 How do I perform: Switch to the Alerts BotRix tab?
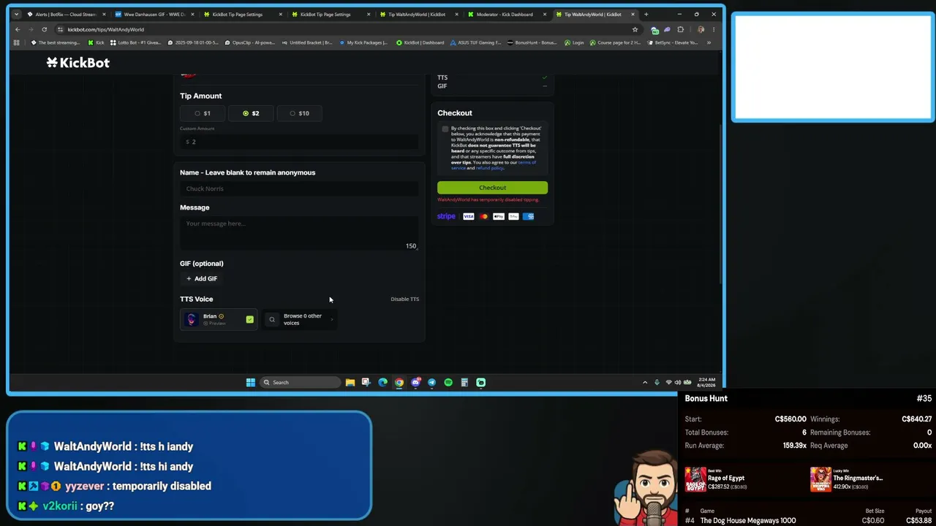[x=66, y=14]
